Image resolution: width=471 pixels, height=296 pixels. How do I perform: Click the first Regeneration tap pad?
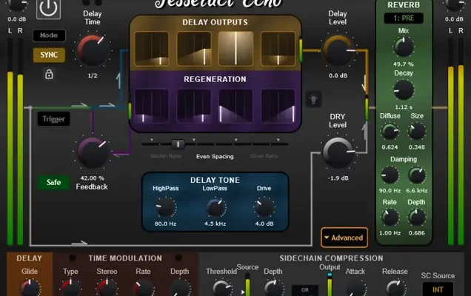[151, 106]
